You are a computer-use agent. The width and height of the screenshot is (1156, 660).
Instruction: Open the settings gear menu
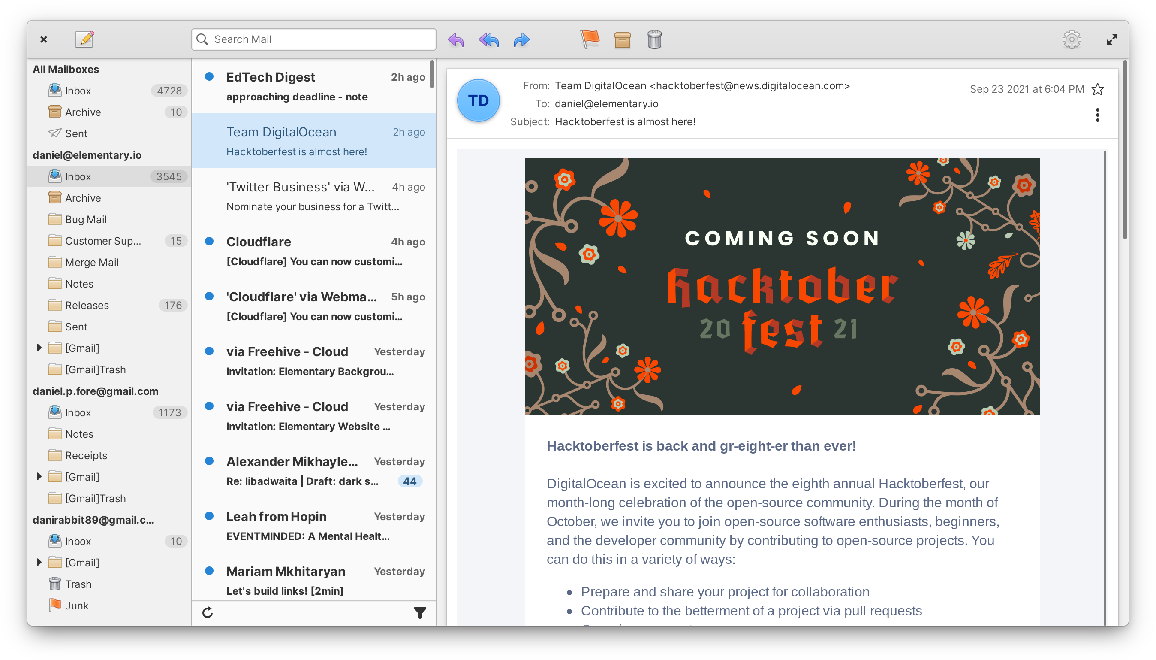[1072, 39]
